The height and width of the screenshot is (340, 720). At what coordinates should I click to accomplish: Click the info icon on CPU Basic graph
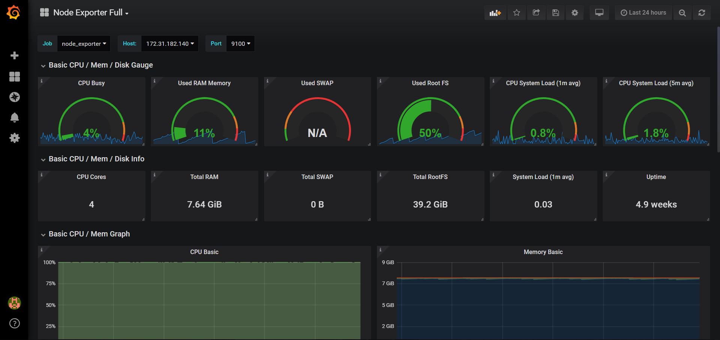click(41, 250)
